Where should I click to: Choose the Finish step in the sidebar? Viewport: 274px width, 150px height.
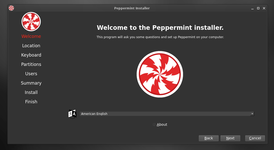[31, 102]
